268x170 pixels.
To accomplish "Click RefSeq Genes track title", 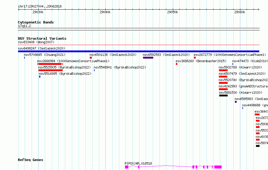I will tap(30, 160).
